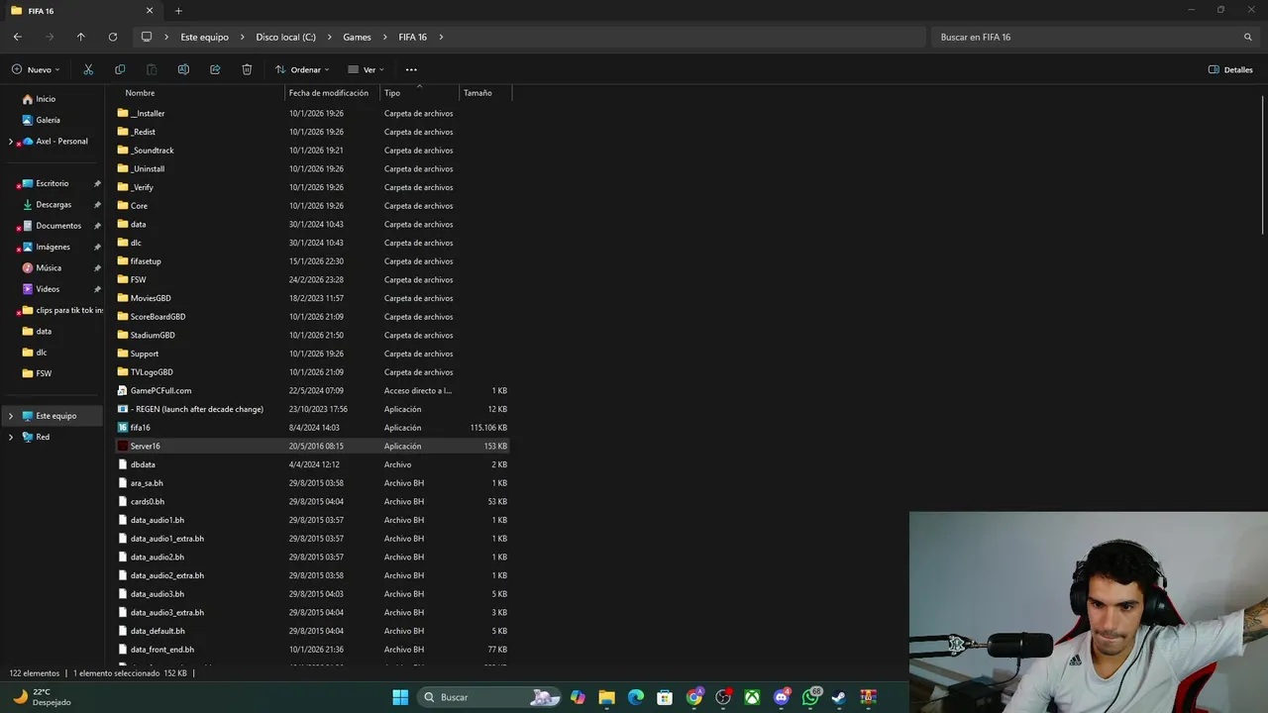Click the vertical scrollbar of file list

(1262, 165)
